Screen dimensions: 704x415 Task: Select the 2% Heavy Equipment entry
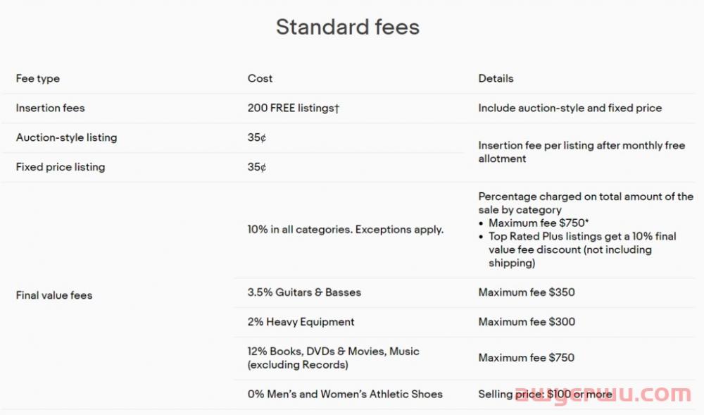click(301, 322)
